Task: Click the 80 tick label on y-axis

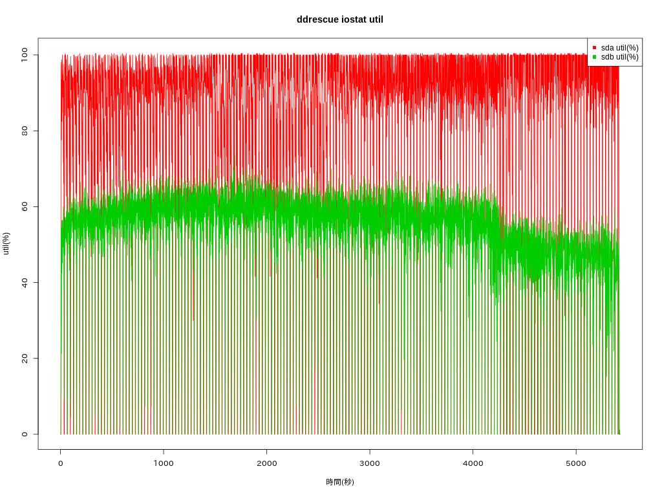Action: click(x=25, y=131)
